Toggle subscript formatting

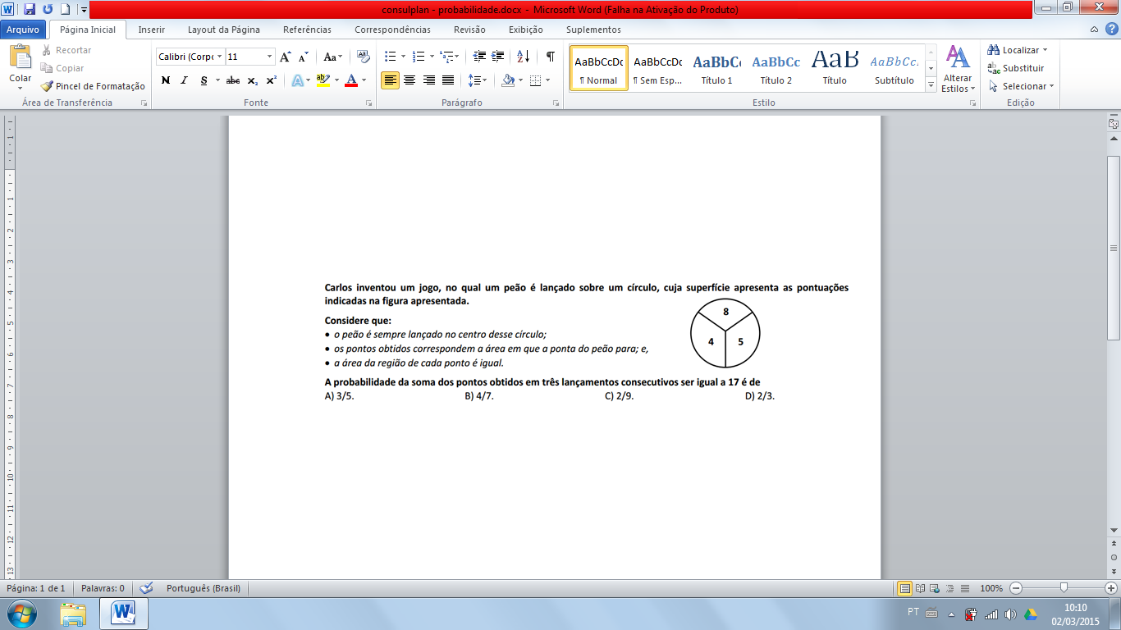tap(253, 80)
